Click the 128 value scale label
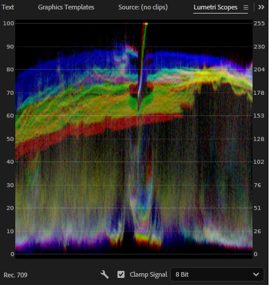Screen dimensions: 269x285 pos(259,139)
